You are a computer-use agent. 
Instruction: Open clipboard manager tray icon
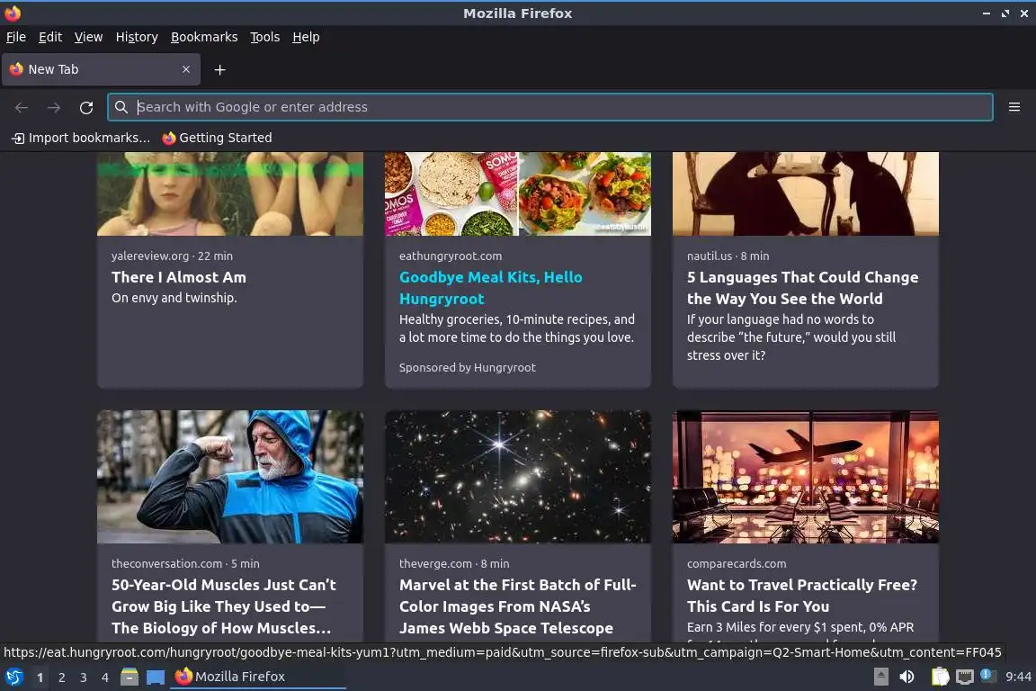[x=940, y=677]
